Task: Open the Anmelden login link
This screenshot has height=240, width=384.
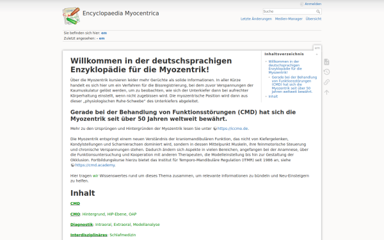Action: click(x=313, y=4)
